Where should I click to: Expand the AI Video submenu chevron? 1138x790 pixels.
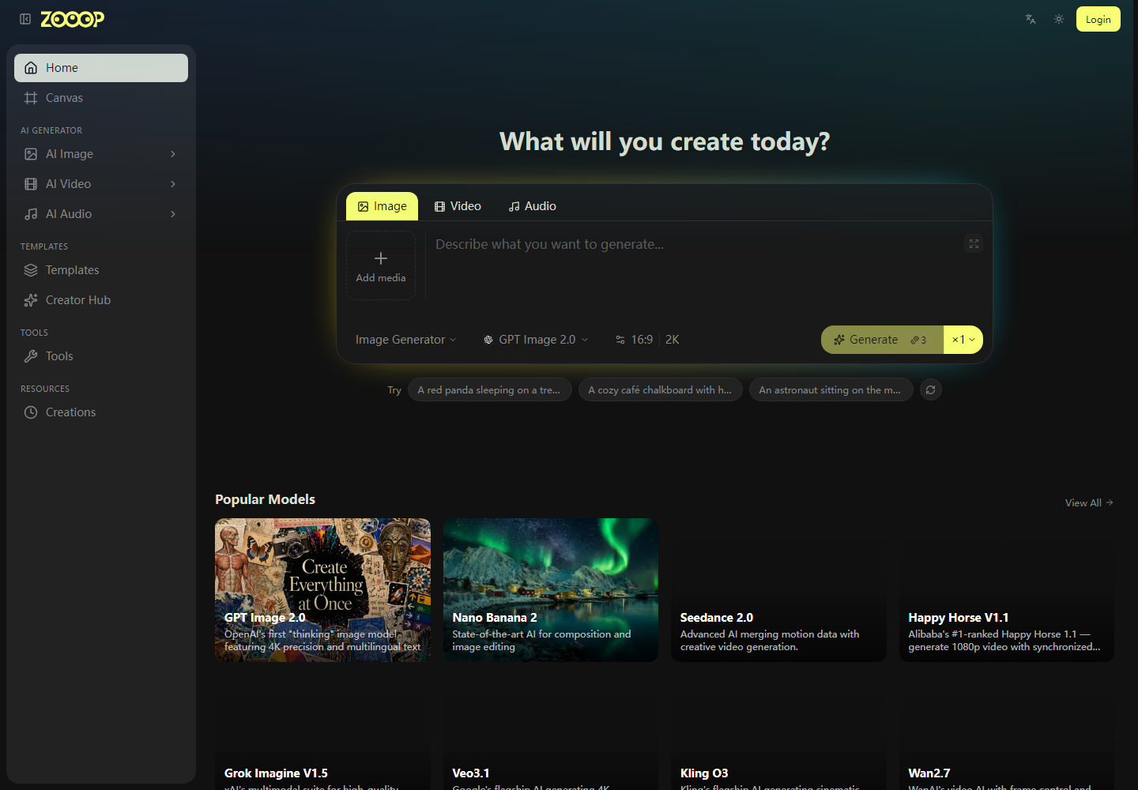[173, 184]
